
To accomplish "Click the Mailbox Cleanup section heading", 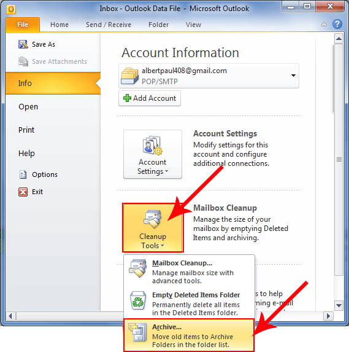I will click(225, 208).
